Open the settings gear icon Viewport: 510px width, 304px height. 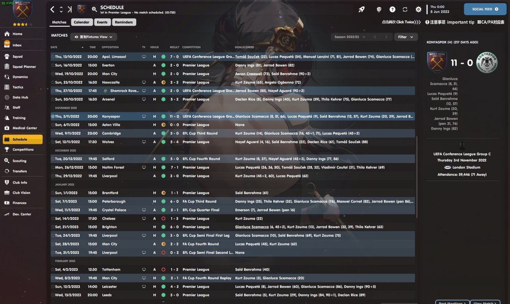[x=418, y=9]
